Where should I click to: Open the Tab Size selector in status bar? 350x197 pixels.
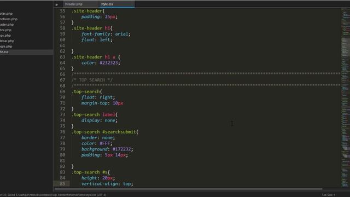[x=328, y=195]
